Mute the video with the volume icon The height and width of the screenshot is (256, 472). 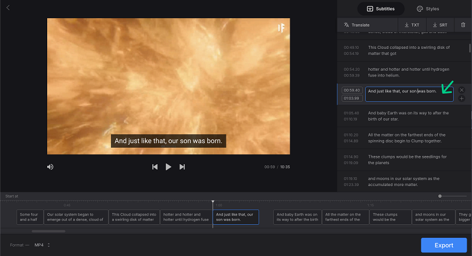pyautogui.click(x=50, y=167)
